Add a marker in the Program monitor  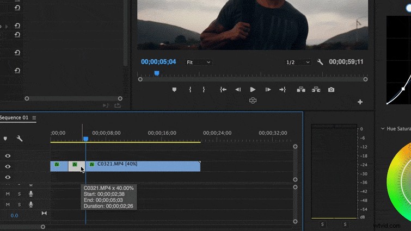coord(174,90)
